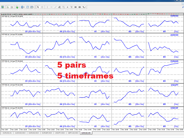Click the templates icon
Screen dimensions: 184x138
click(31, 7)
